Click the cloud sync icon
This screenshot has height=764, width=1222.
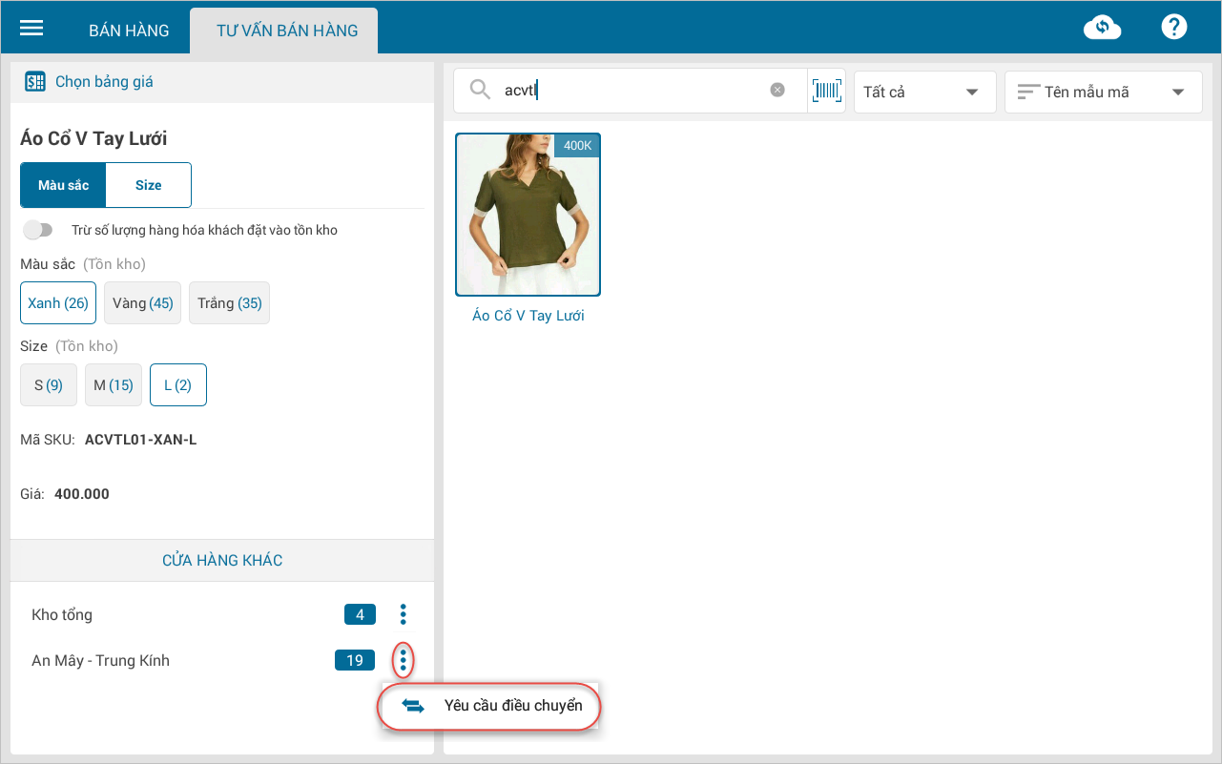pos(1102,28)
